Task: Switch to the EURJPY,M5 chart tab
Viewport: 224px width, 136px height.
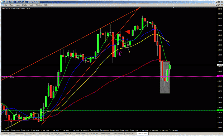Action: coord(7,133)
